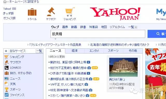Click the fountain news photo thumbnail

coord(123,67)
